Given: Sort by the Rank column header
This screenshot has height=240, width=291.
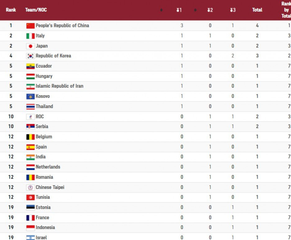Looking at the screenshot, I should tap(11, 10).
